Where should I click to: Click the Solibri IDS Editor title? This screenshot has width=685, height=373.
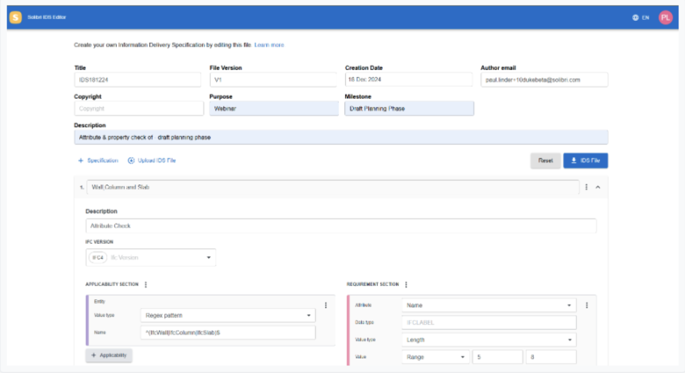click(x=47, y=18)
